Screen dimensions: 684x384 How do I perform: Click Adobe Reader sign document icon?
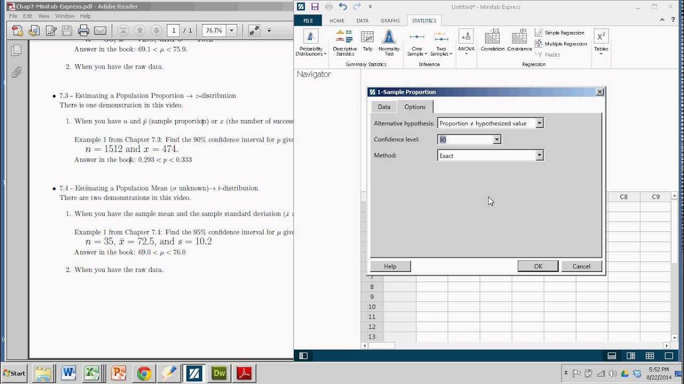coord(51,30)
